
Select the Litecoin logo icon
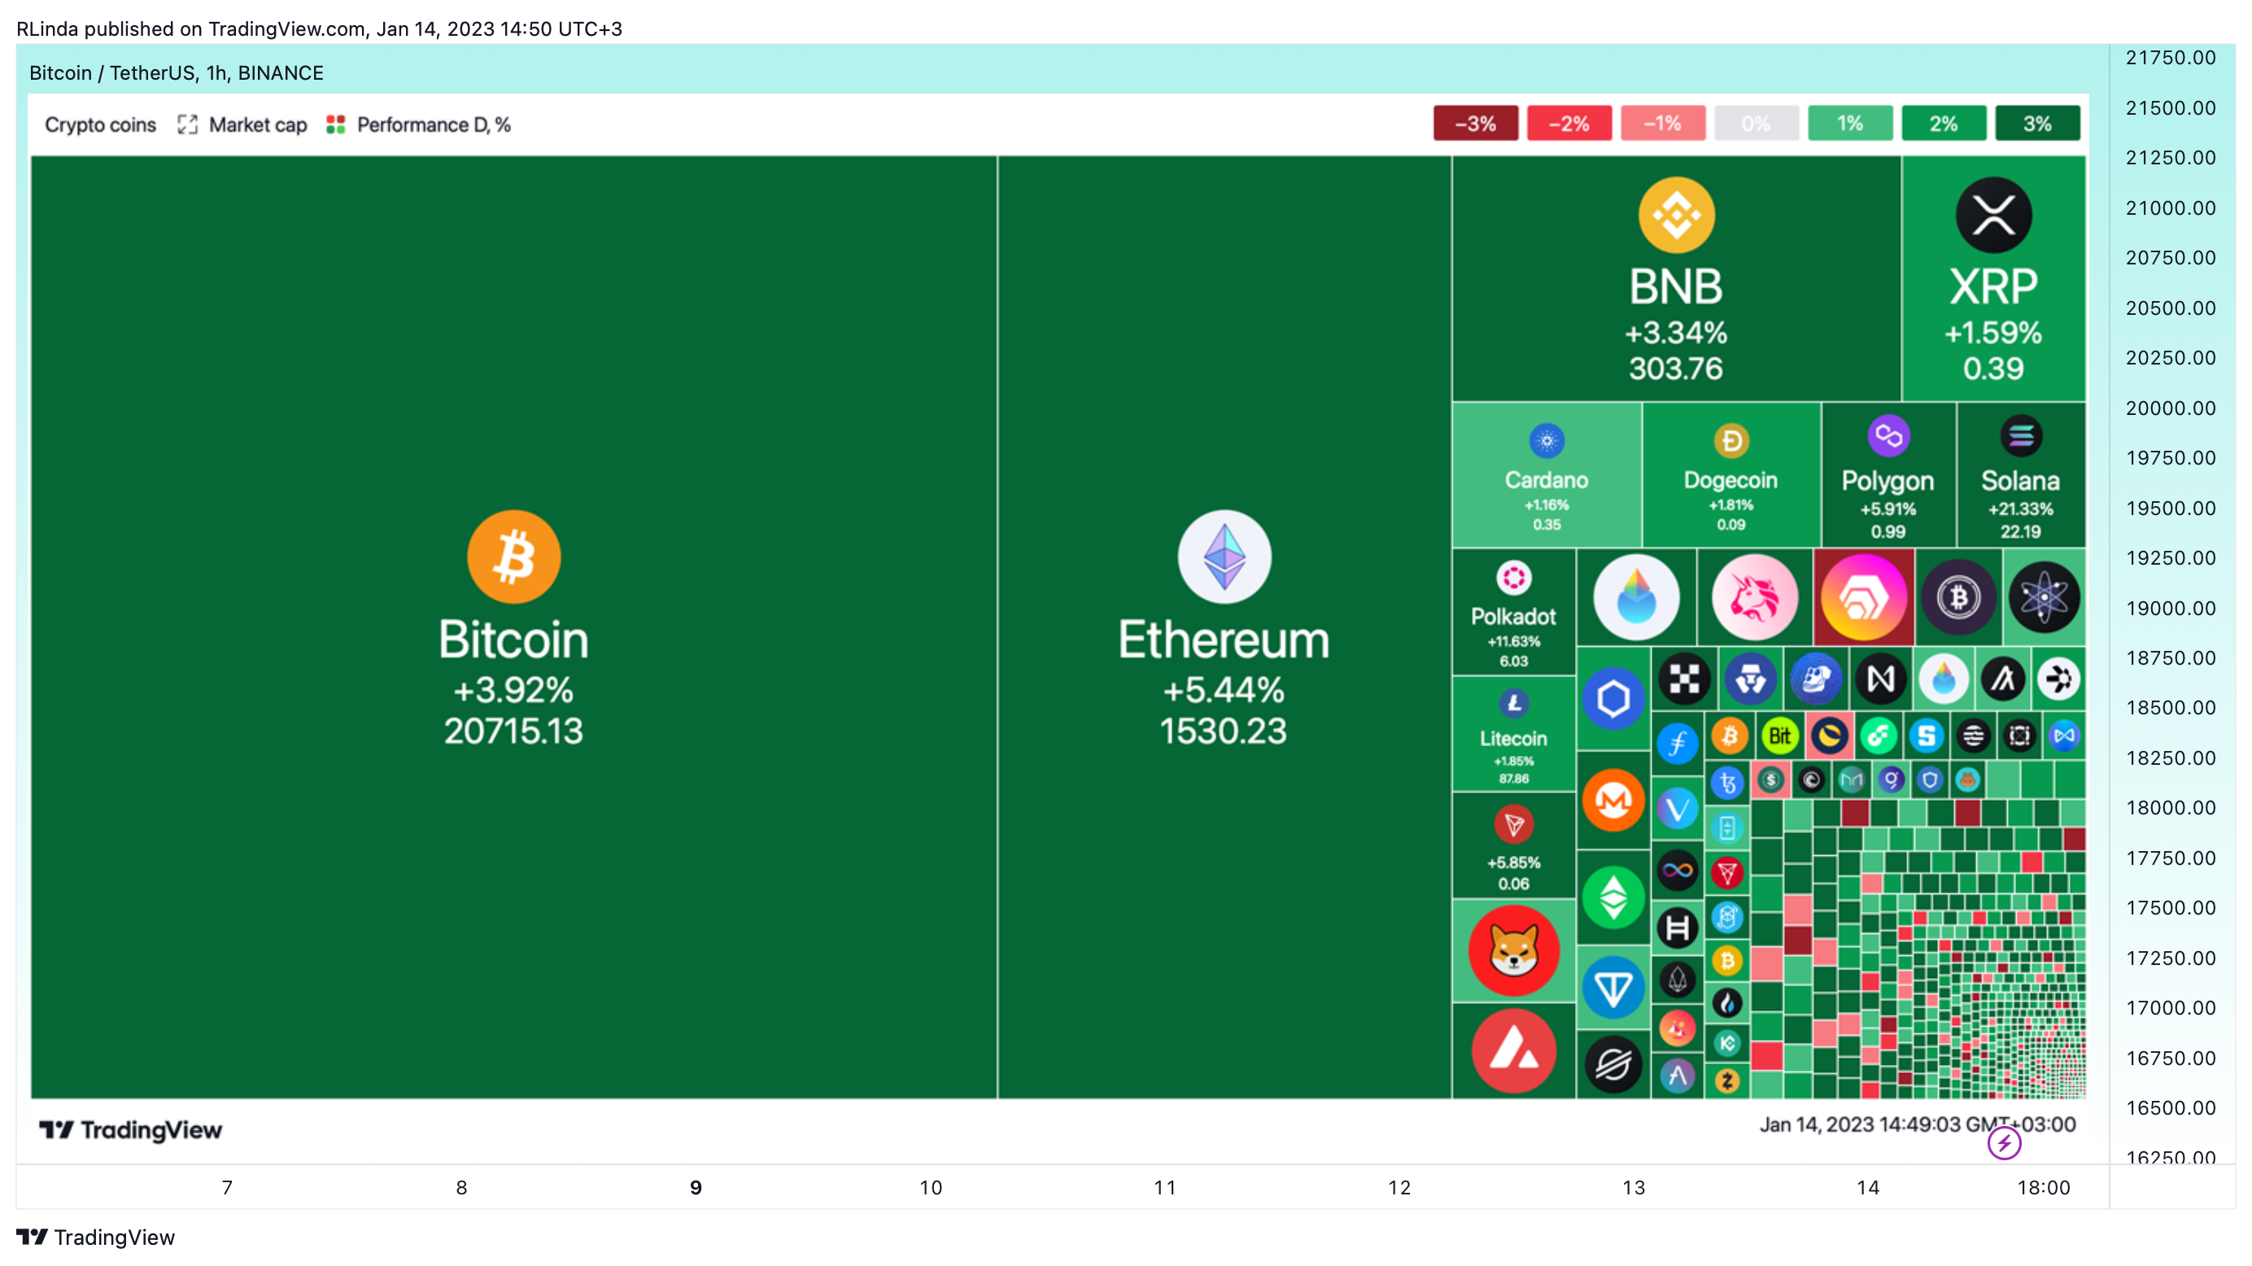tap(1513, 703)
